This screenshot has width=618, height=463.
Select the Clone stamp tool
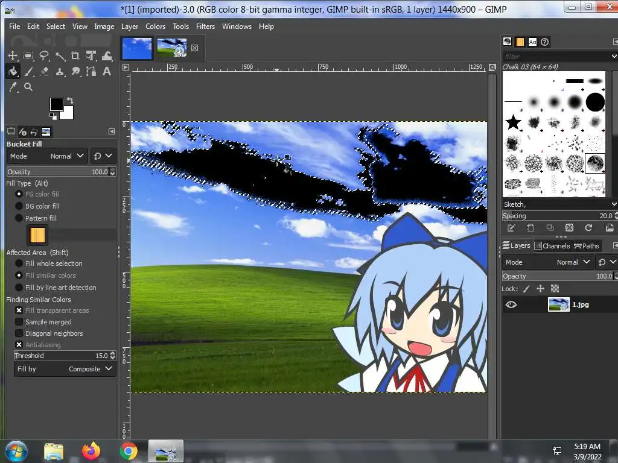point(60,72)
